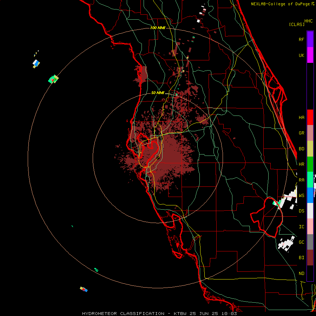
Task: Click the 'NEXLAB-College of DuPage' text
Action: 281,4
